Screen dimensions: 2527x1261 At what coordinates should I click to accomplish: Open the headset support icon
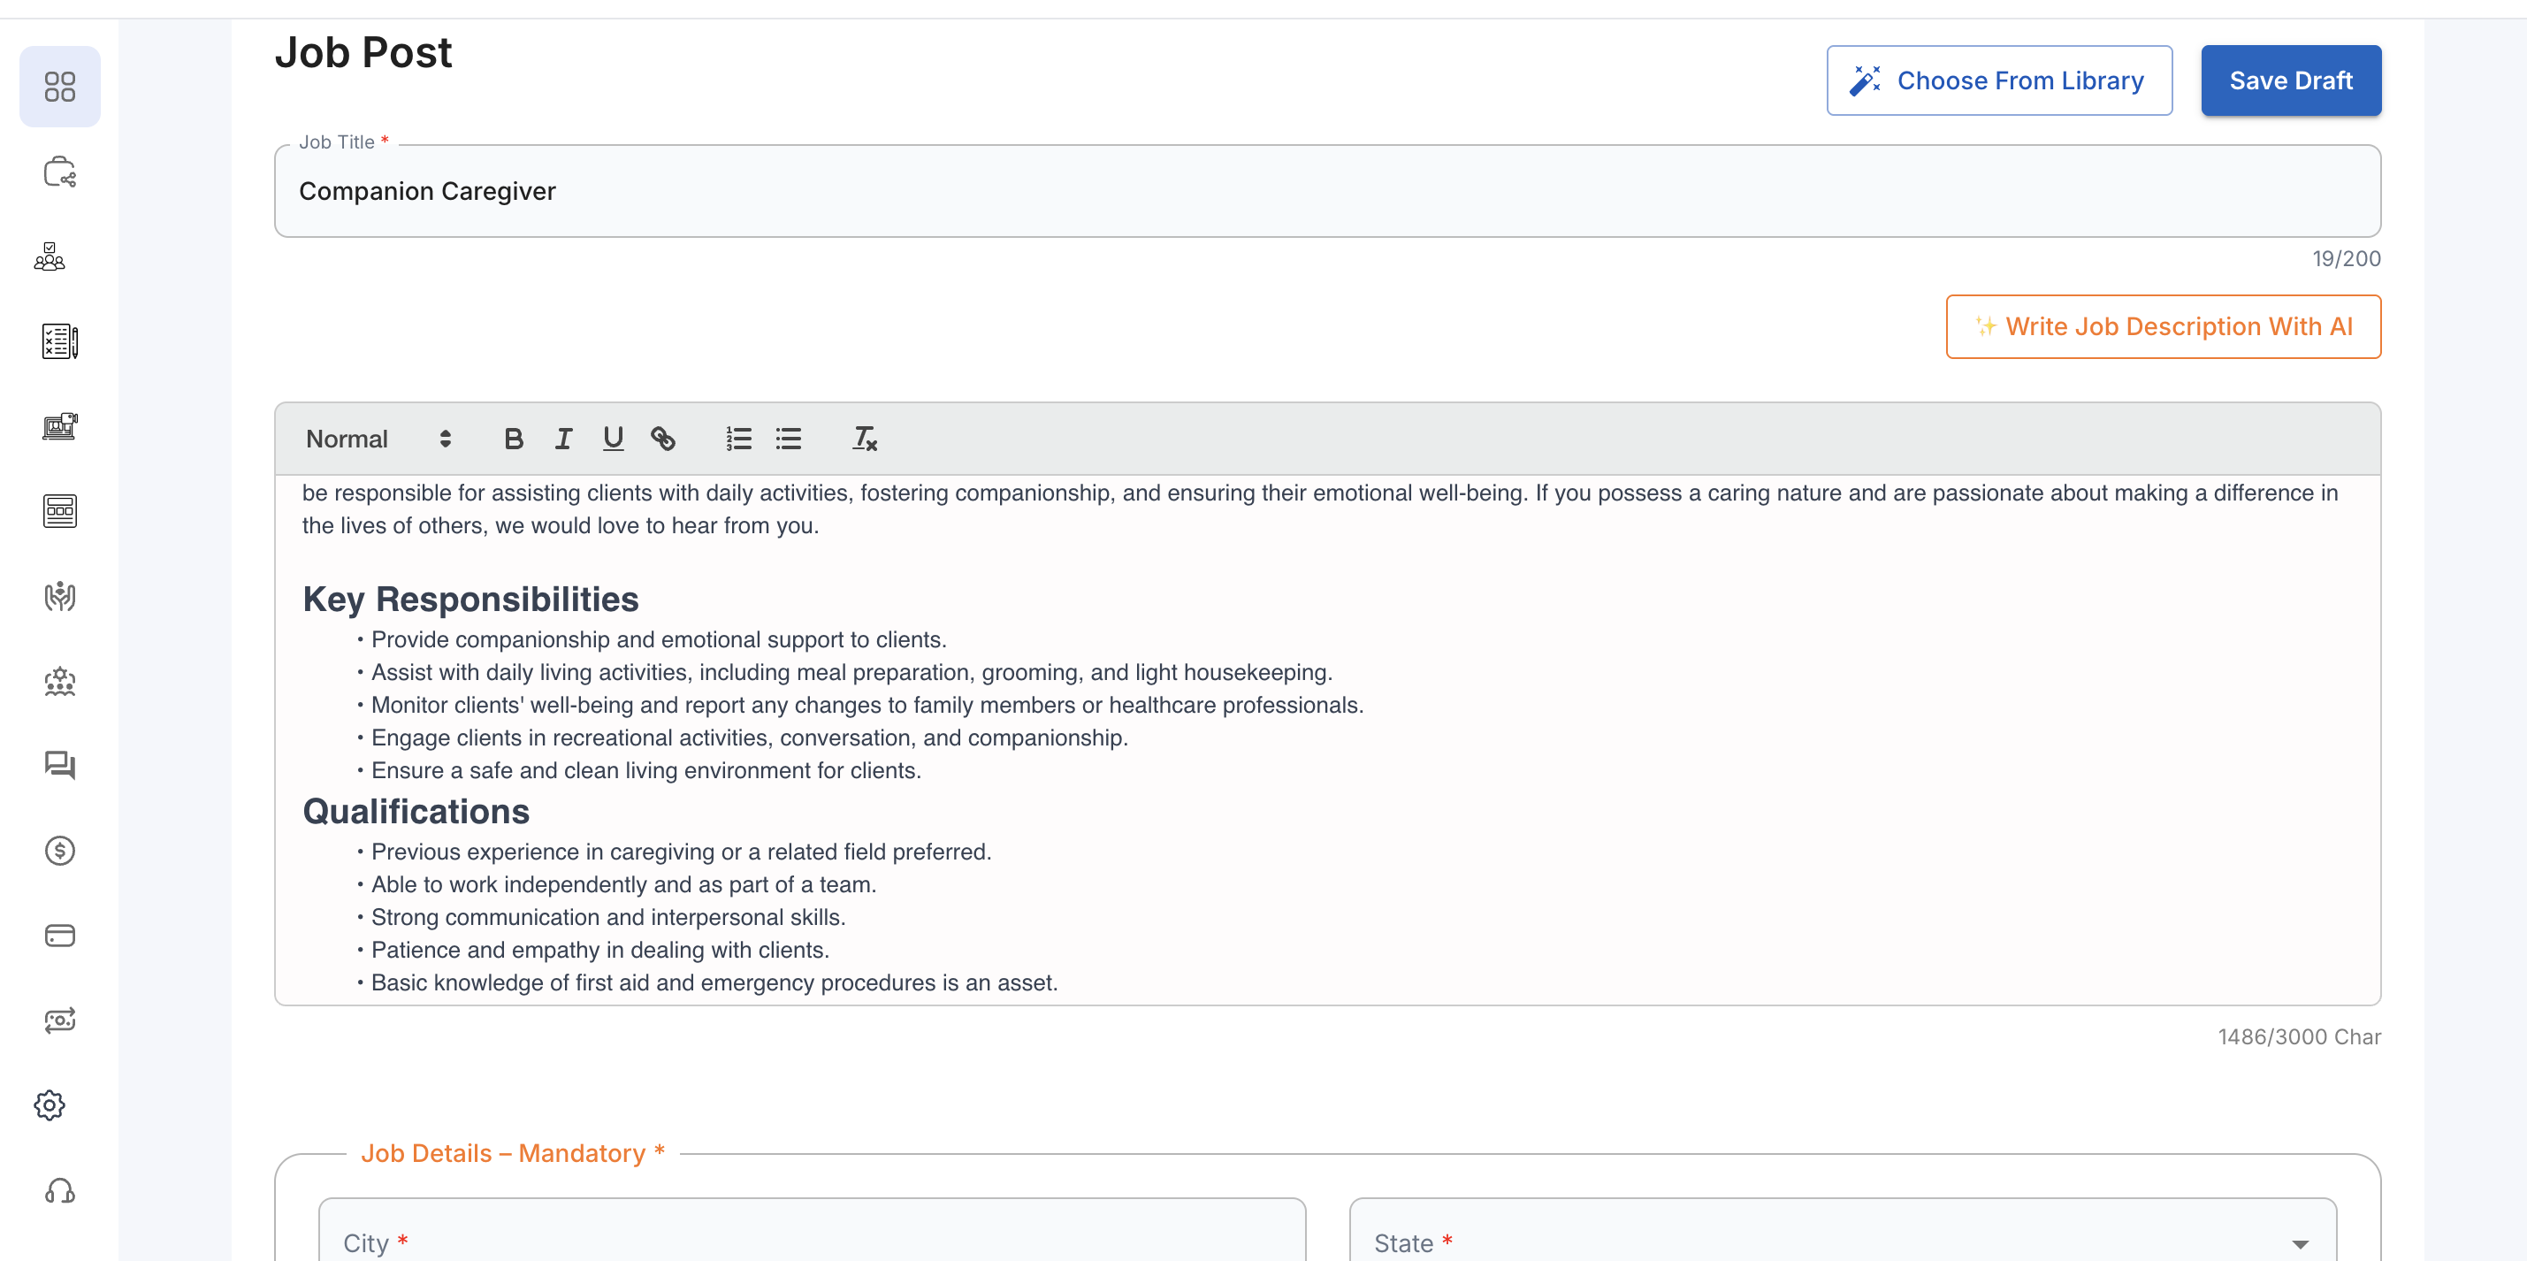tap(60, 1190)
